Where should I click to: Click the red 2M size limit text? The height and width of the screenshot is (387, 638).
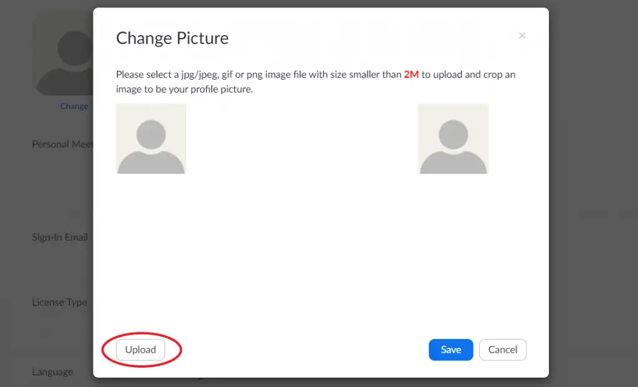[411, 74]
